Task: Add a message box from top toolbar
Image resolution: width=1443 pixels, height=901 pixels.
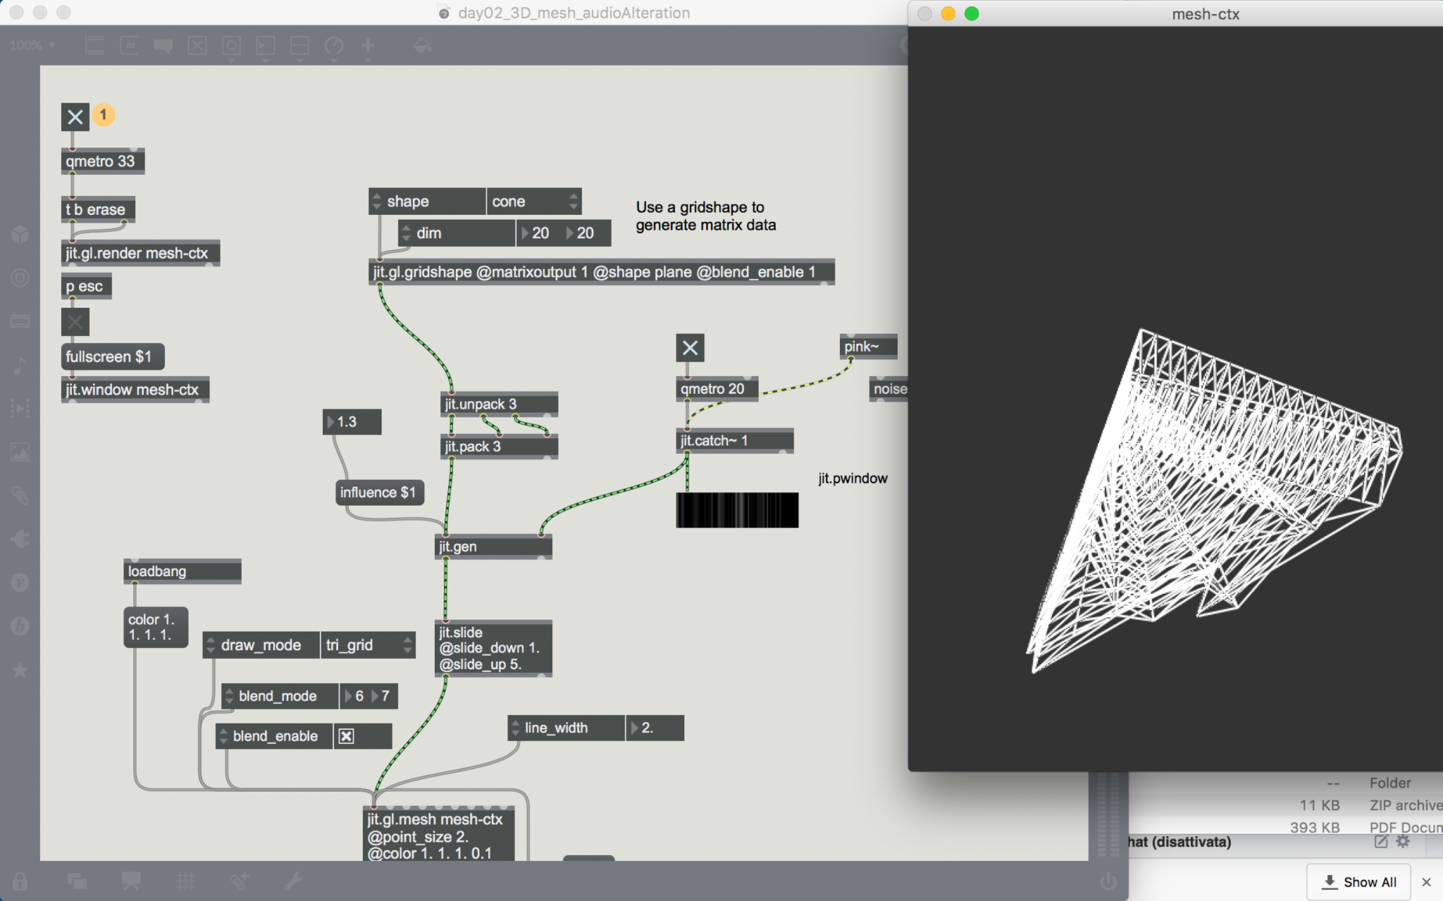Action: pos(129,46)
